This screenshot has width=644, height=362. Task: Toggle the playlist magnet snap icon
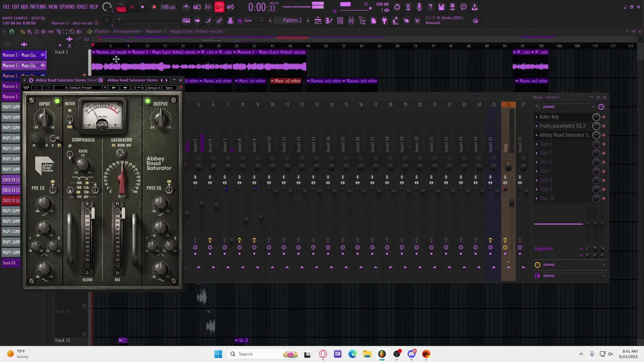tap(12, 32)
